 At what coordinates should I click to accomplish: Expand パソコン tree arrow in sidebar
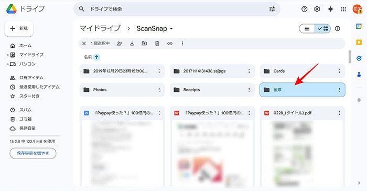pos(8,64)
